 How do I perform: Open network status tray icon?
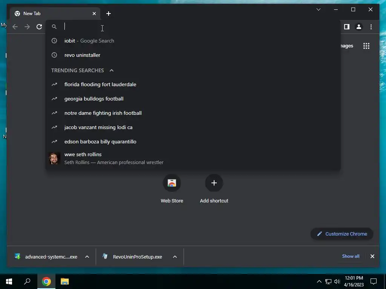click(x=328, y=281)
